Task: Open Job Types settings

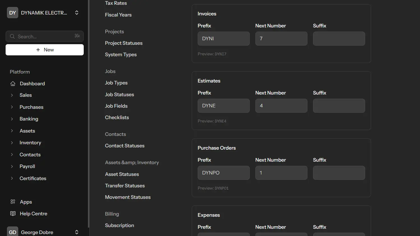Action: tap(116, 83)
